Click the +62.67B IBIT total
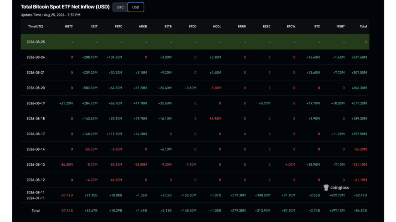The height and width of the screenshot is (222, 396). [91, 211]
